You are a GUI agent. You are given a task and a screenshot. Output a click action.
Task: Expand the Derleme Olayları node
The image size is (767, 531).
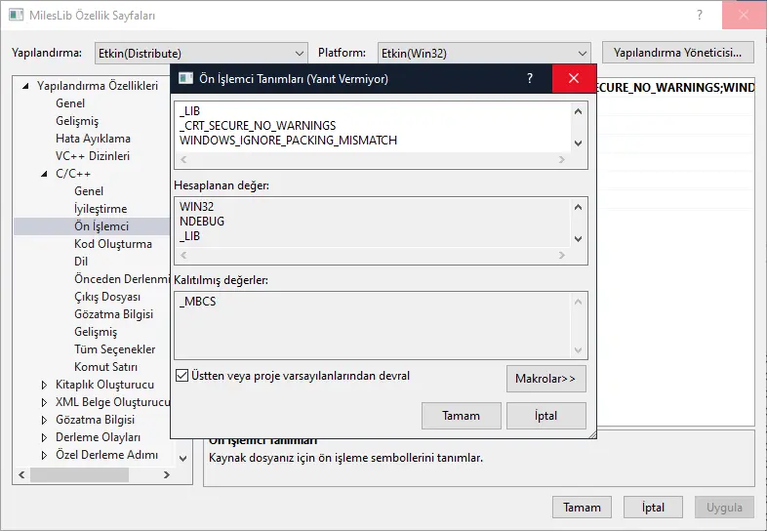pos(44,437)
